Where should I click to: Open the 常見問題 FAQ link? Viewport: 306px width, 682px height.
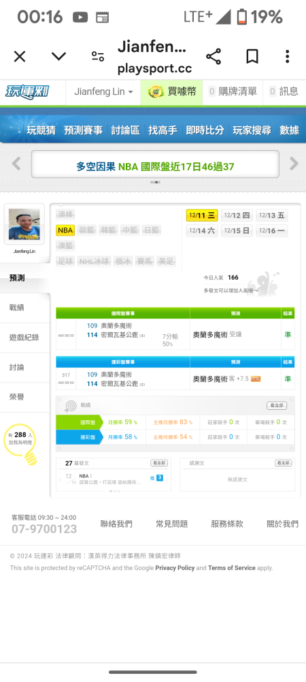tap(171, 524)
